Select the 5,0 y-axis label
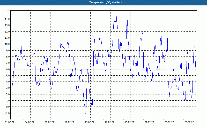 click(x=8, y=76)
